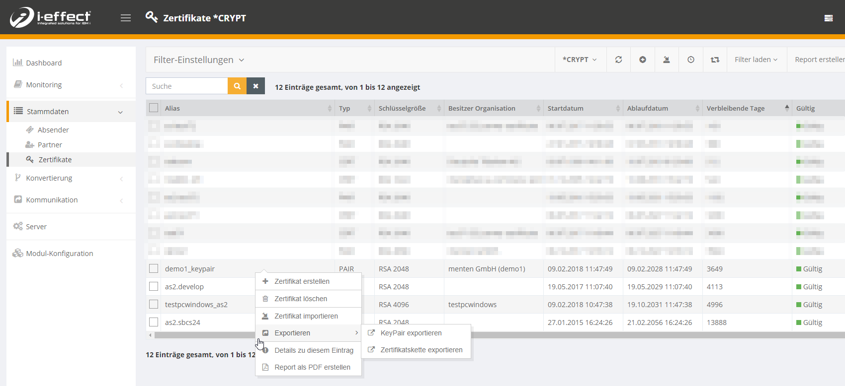
Task: Choose KeyPair exportieren from the submenu
Action: 411,333
